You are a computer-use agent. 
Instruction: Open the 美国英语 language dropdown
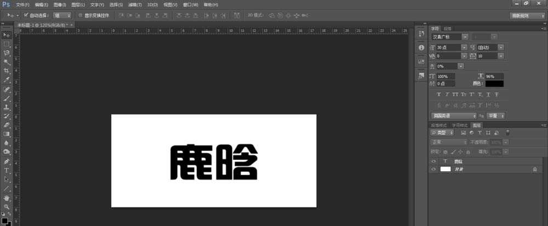click(454, 116)
